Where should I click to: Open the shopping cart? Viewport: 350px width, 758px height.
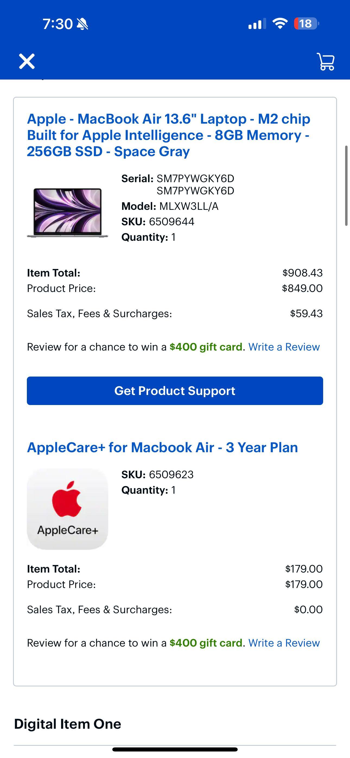point(326,61)
